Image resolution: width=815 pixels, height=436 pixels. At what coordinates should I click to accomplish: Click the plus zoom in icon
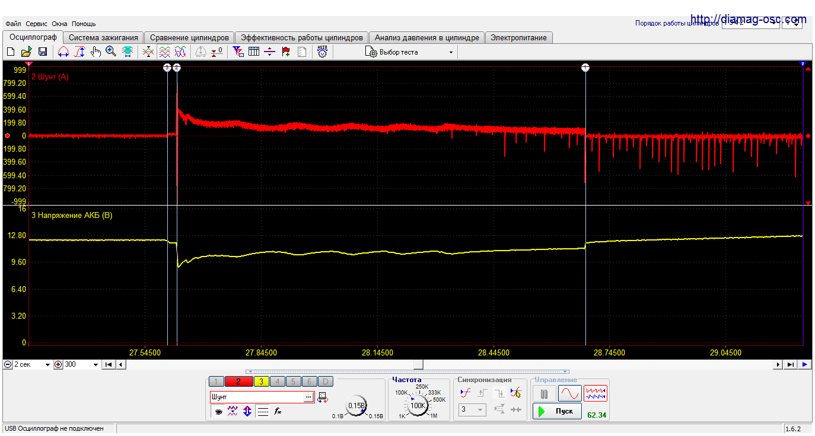click(58, 364)
